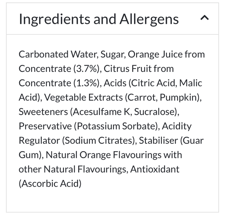Click the "(3.7%)" percentage text
The height and width of the screenshot is (215, 225).
click(x=87, y=69)
